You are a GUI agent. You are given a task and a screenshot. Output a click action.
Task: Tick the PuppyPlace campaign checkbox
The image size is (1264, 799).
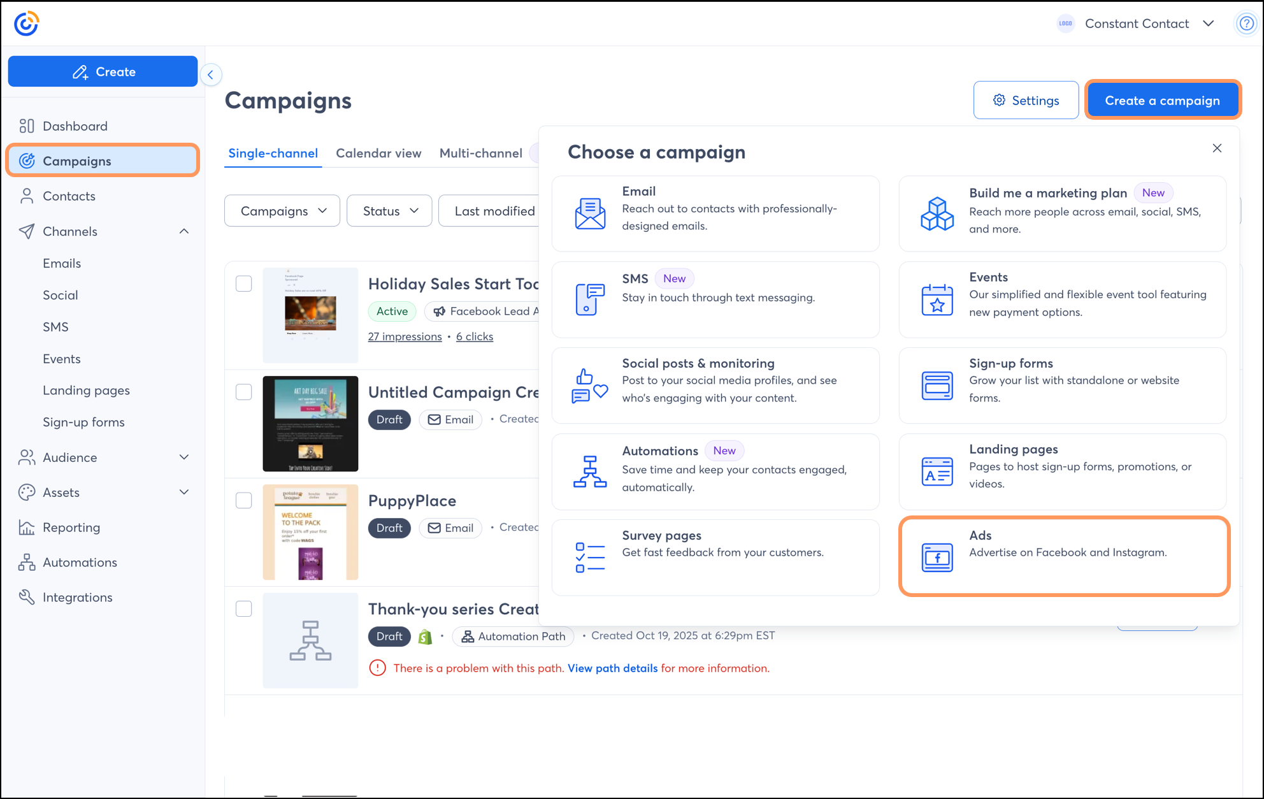[x=244, y=500]
